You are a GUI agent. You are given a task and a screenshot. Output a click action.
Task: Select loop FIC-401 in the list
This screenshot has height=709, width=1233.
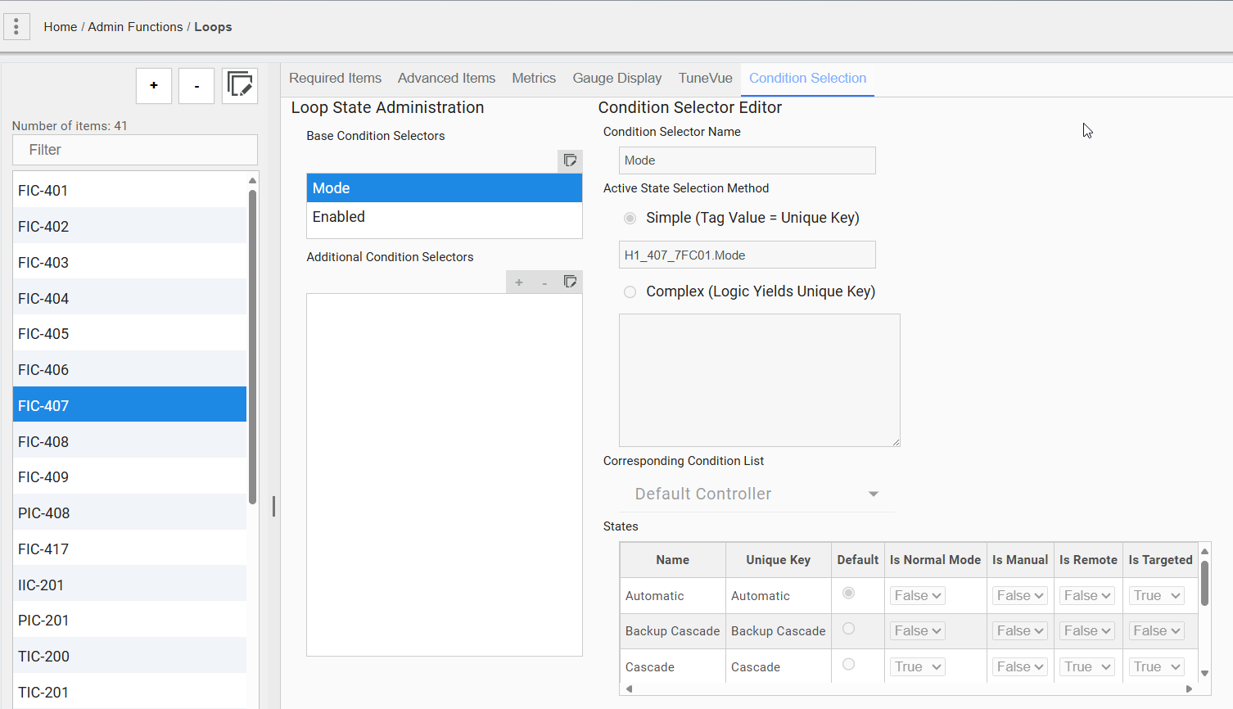[129, 190]
